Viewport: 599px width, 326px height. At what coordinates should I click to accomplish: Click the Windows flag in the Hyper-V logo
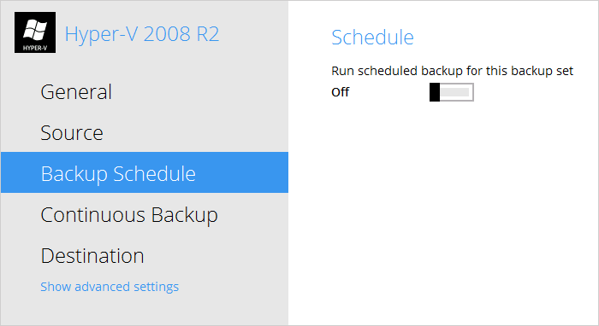pos(35,30)
